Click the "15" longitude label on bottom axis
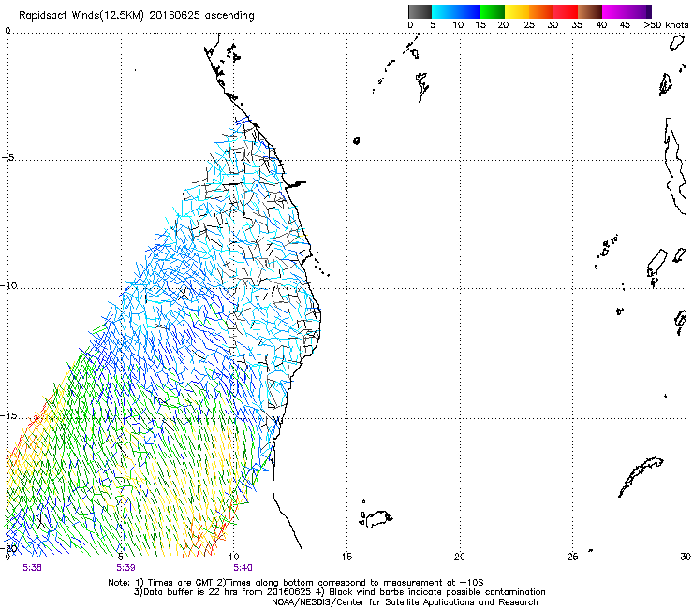693x608 pixels. (x=346, y=557)
